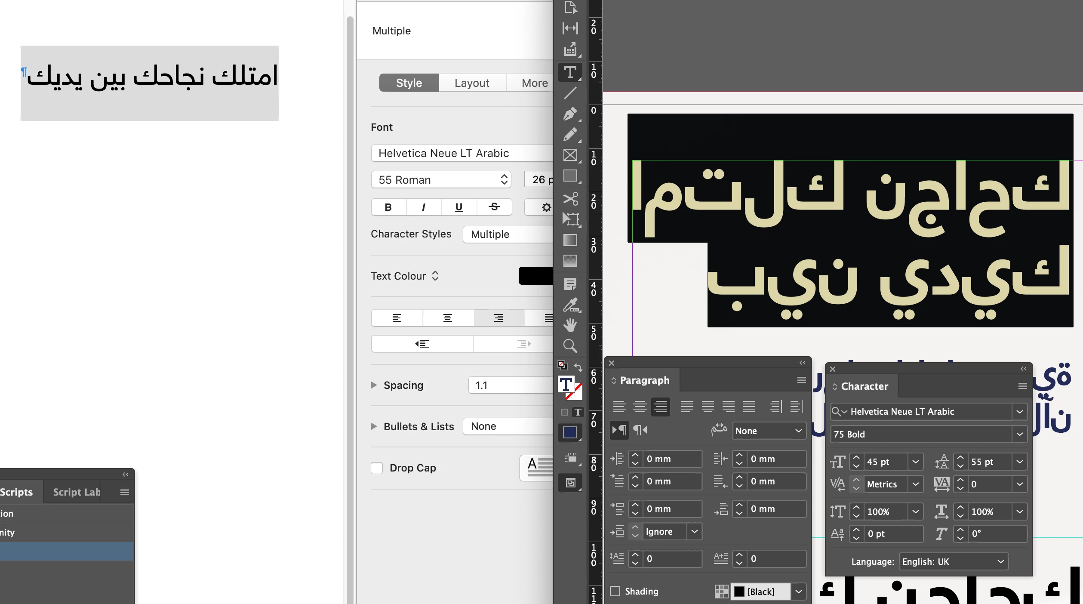Image resolution: width=1083 pixels, height=604 pixels.
Task: Select the Type tool in toolbar
Action: pyautogui.click(x=570, y=72)
